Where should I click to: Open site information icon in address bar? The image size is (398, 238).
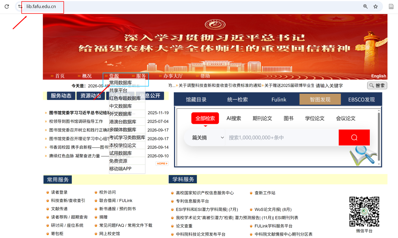coord(20,6)
